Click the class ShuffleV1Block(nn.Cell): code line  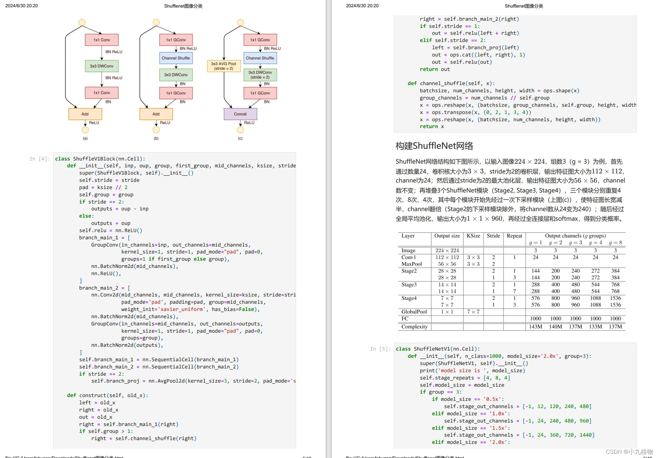click(100, 159)
